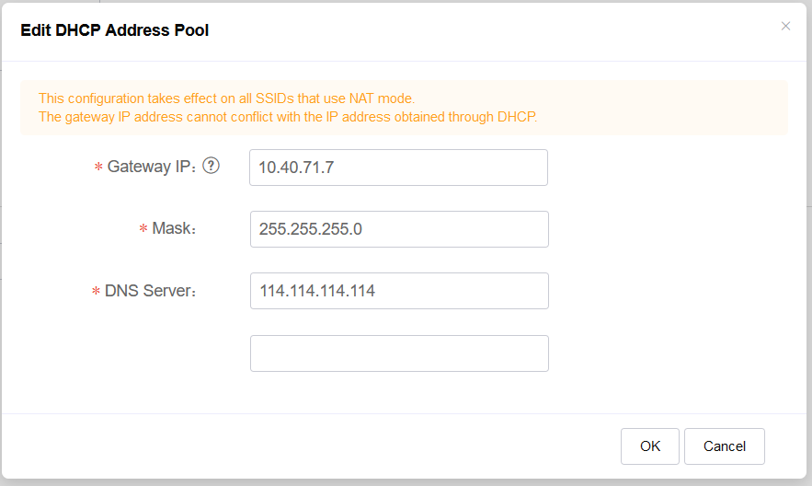Click the DNS Server label text

(x=150, y=291)
